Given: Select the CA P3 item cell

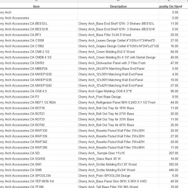Looking at the screenshot, I should (x=39, y=97).
